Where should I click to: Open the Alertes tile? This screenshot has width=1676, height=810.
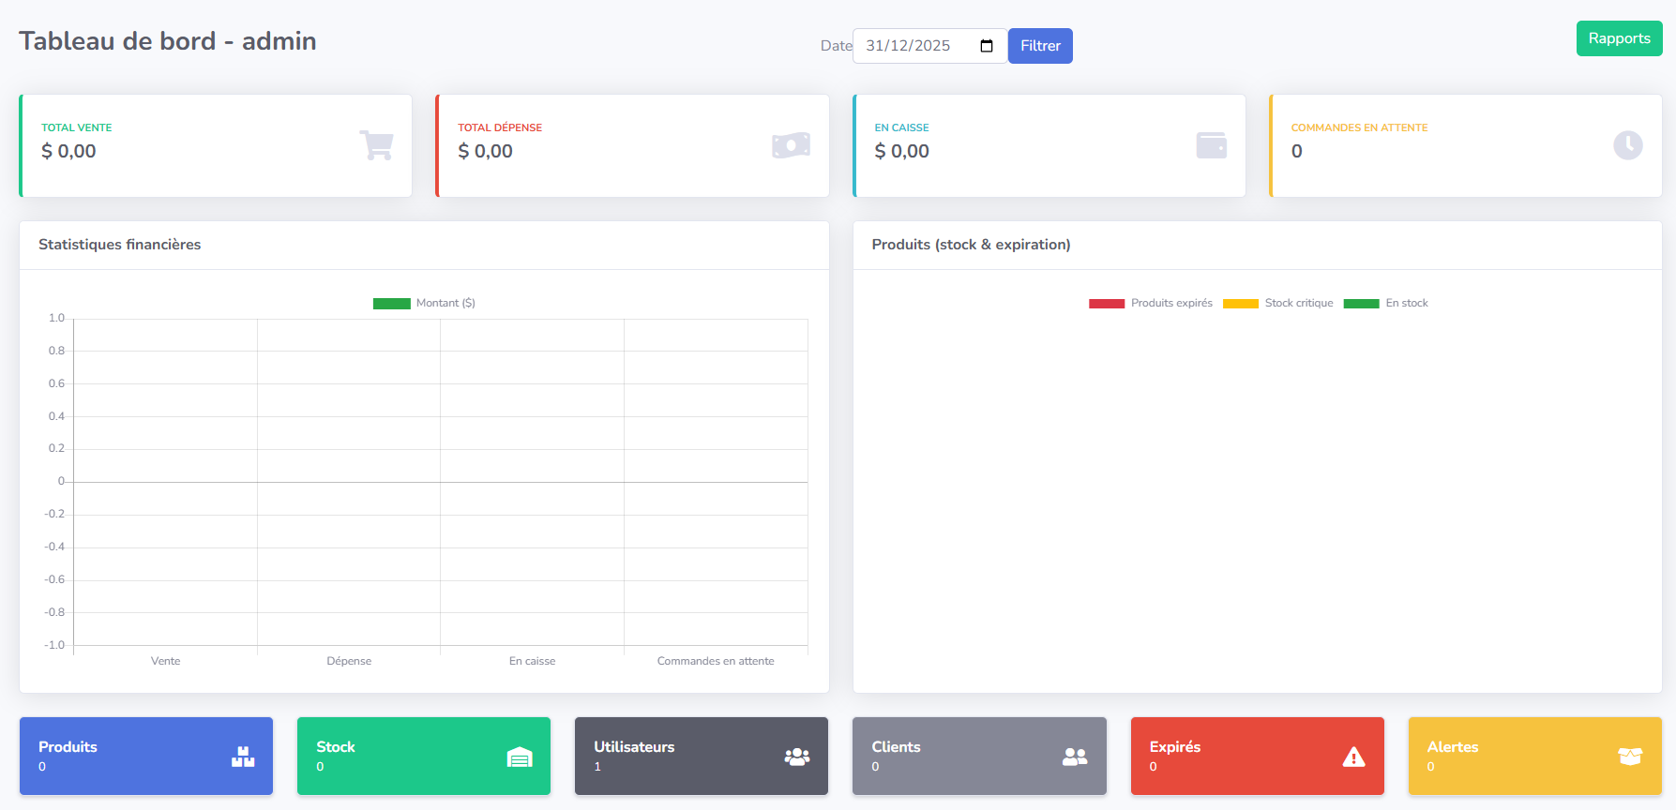pos(1534,757)
